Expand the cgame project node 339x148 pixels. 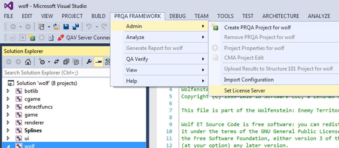[8, 99]
